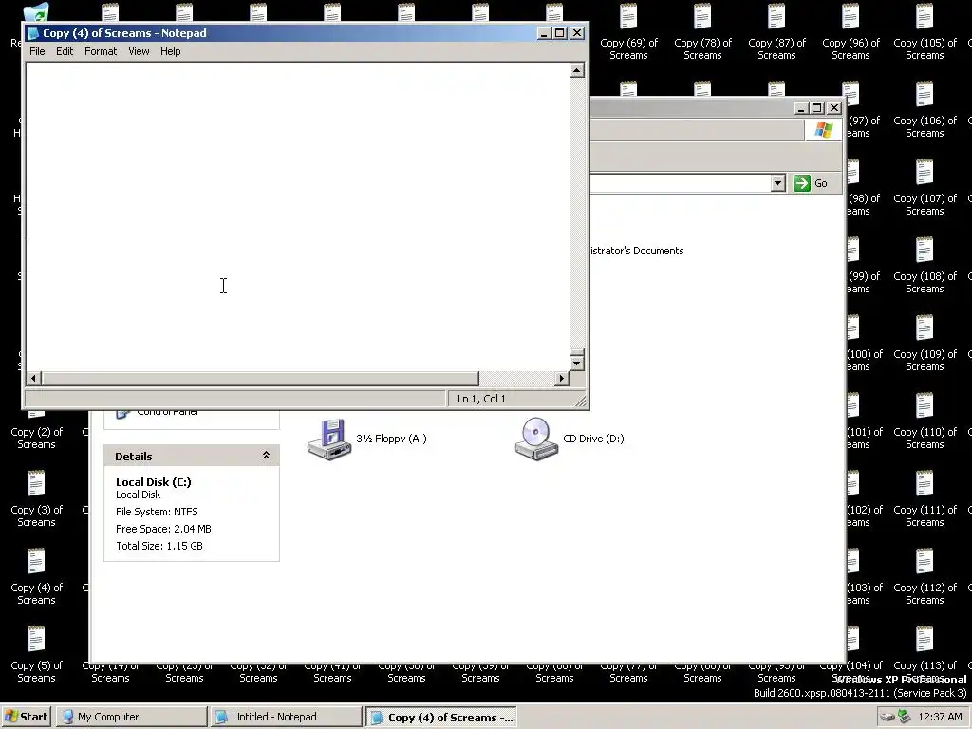972x729 pixels.
Task: Select Copy (5) of Screams desktop file
Action: (37, 655)
